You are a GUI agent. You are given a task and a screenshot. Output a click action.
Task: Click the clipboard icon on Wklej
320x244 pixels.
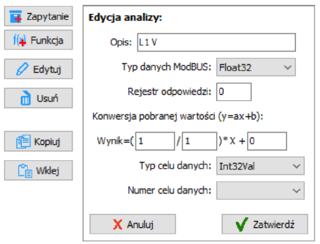pos(25,171)
